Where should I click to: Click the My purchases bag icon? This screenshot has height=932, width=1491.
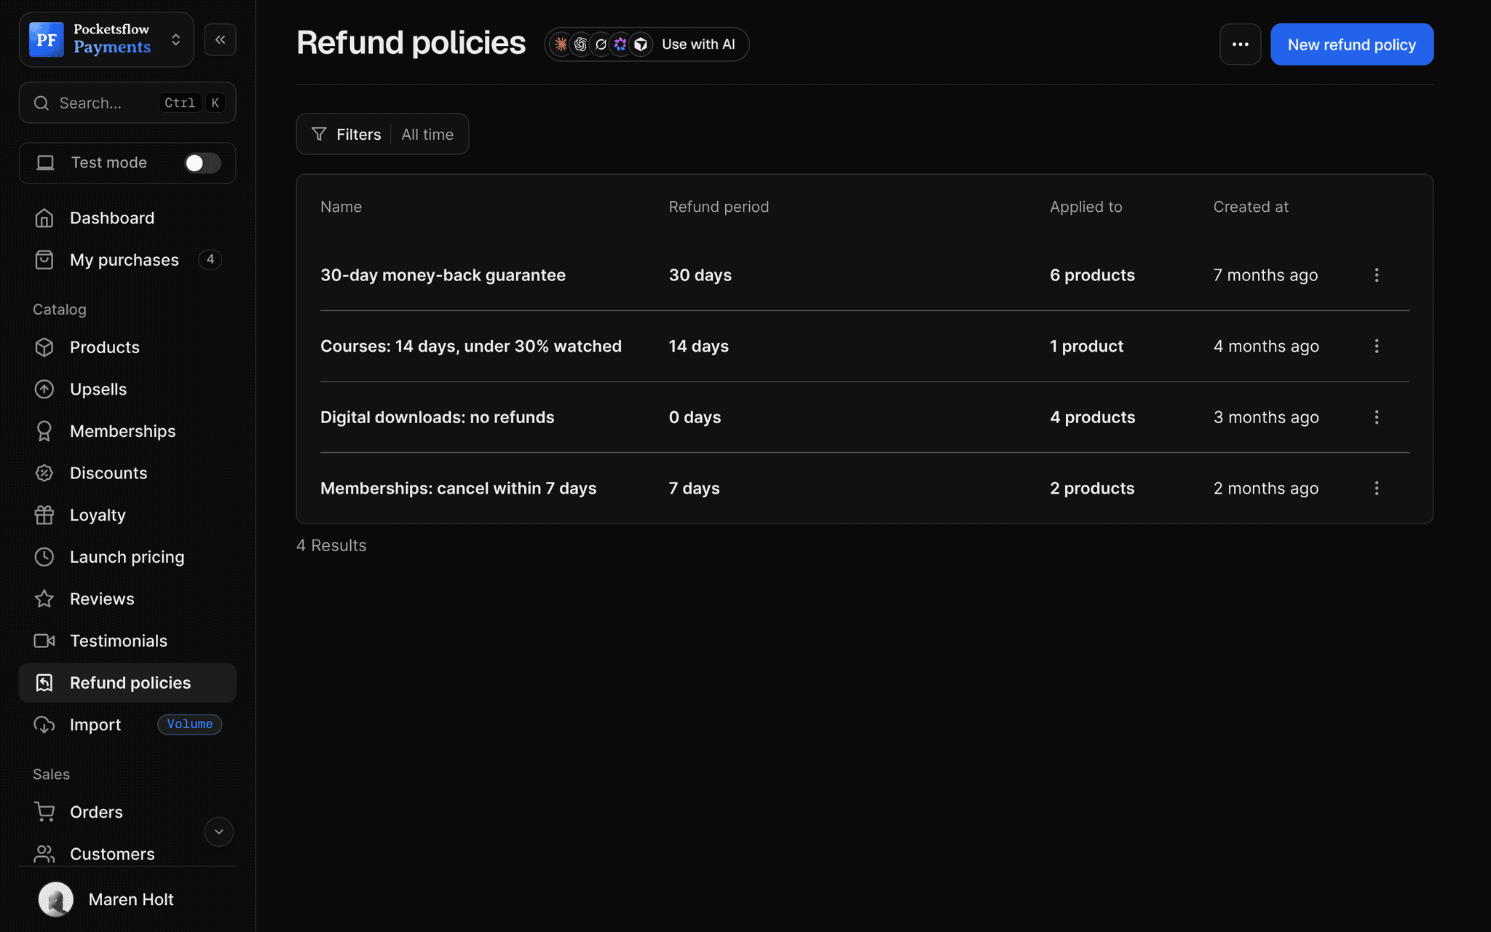click(44, 260)
